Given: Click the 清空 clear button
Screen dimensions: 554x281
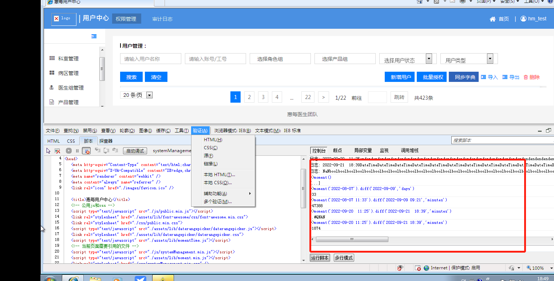Looking at the screenshot, I should click(x=156, y=77).
